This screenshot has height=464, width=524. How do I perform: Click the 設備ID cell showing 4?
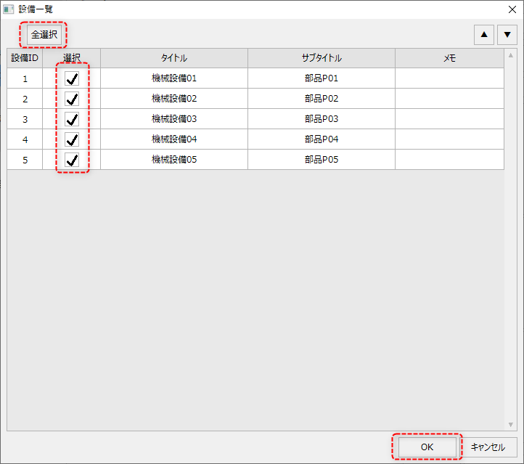click(25, 139)
